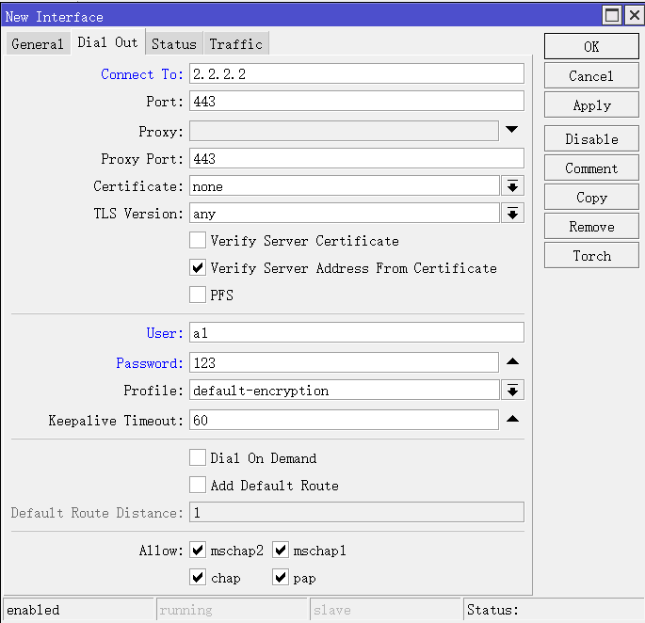Expand the Proxy field arrow
The height and width of the screenshot is (623, 645).
[511, 130]
